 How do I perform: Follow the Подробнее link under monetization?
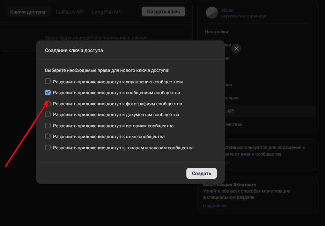[x=215, y=206]
